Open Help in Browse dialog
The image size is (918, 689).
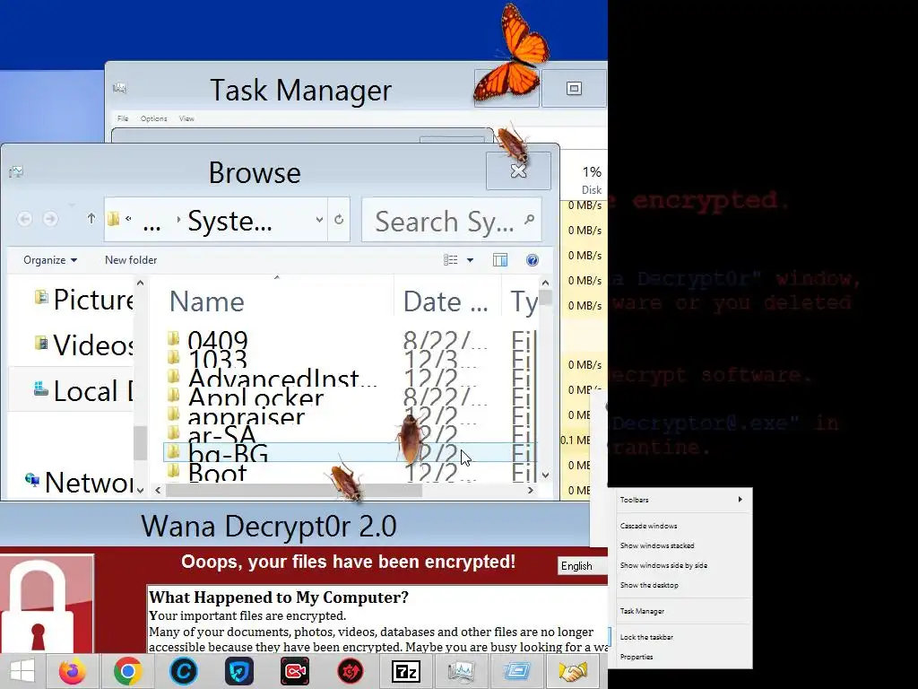(x=533, y=260)
